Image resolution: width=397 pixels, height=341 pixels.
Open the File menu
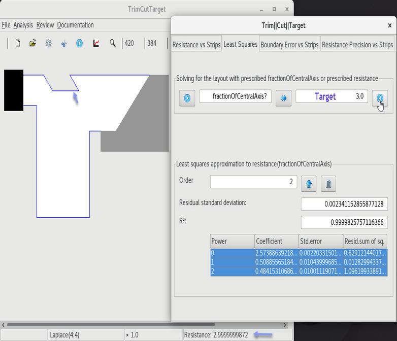(x=6, y=25)
